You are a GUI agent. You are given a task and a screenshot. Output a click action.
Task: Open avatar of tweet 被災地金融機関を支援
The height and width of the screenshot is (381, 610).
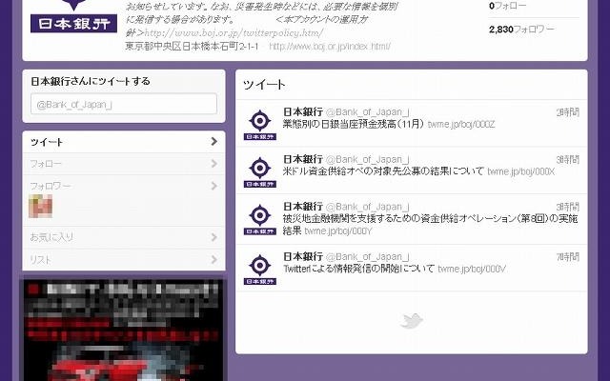(260, 219)
